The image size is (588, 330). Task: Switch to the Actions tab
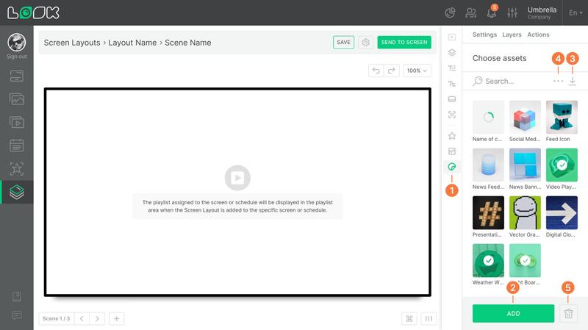(538, 35)
